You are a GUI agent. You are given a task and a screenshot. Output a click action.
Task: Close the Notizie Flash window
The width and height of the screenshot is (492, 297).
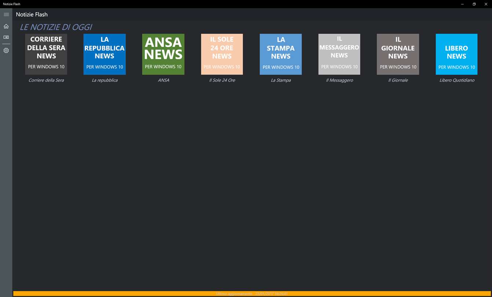pos(486,4)
